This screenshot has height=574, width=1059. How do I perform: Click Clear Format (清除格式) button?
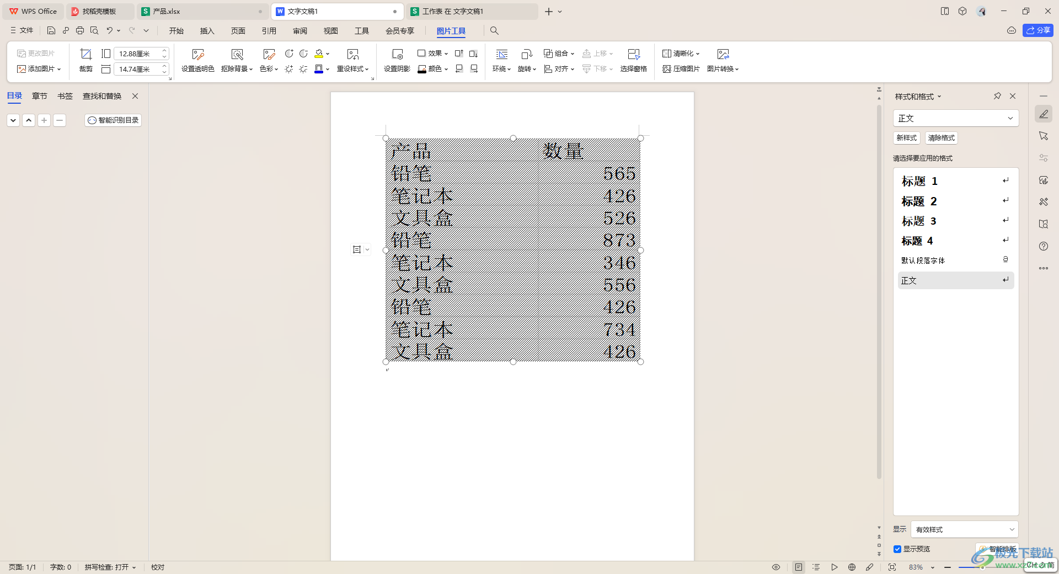(x=942, y=138)
